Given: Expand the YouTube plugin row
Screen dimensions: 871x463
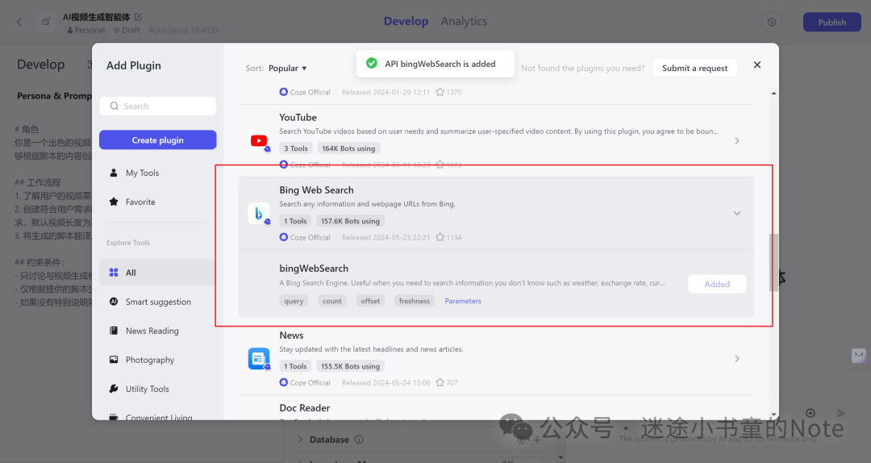Looking at the screenshot, I should [x=737, y=141].
